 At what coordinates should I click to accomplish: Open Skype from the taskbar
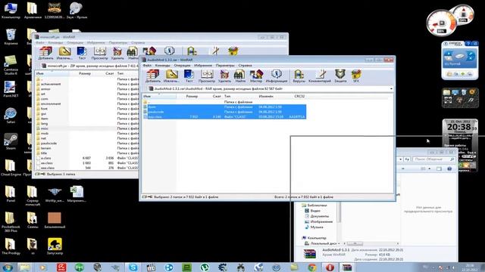pos(133,267)
